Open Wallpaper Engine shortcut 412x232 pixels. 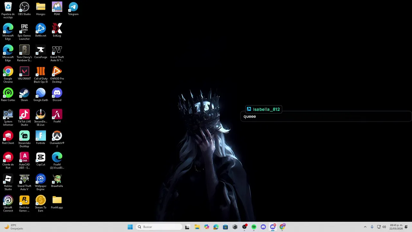click(x=41, y=182)
